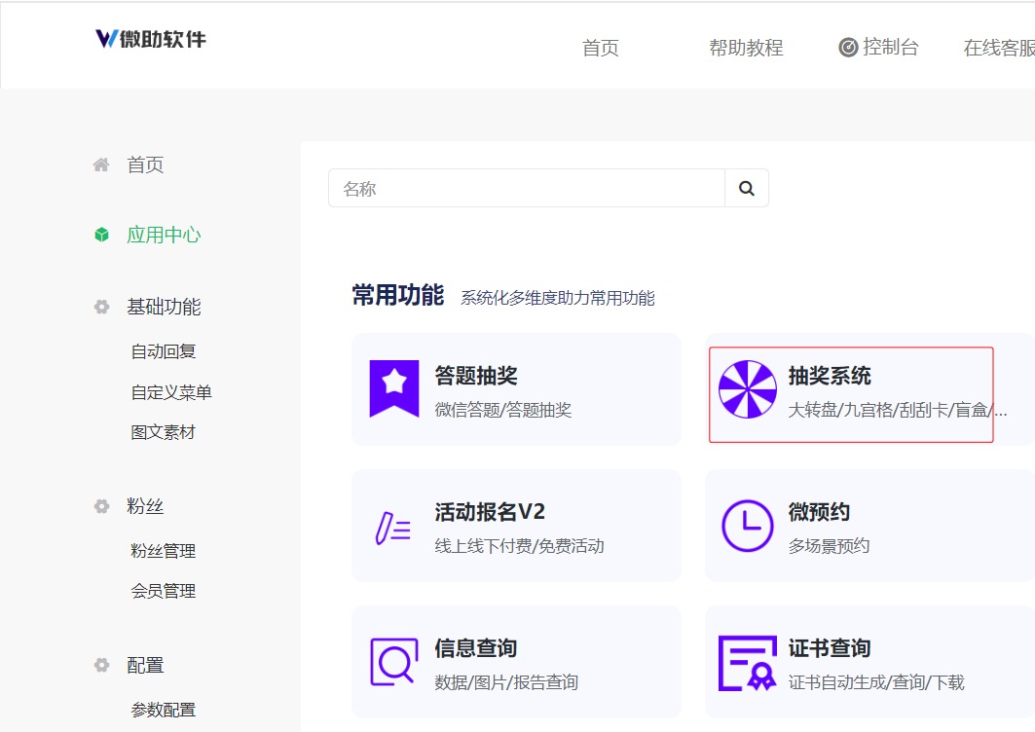Open 在线客服 in the top navigation

[999, 48]
